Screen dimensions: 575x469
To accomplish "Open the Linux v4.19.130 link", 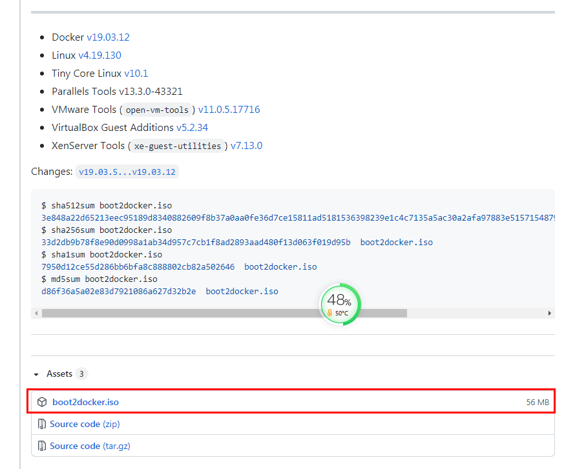I will pos(99,55).
